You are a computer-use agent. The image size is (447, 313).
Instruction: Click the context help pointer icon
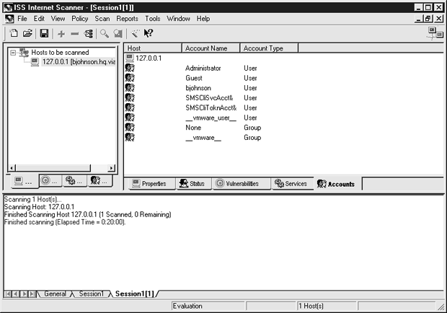(x=148, y=33)
